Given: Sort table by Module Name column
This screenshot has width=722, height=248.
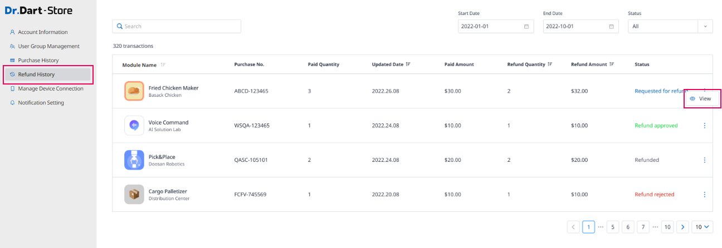Looking at the screenshot, I should tap(163, 65).
